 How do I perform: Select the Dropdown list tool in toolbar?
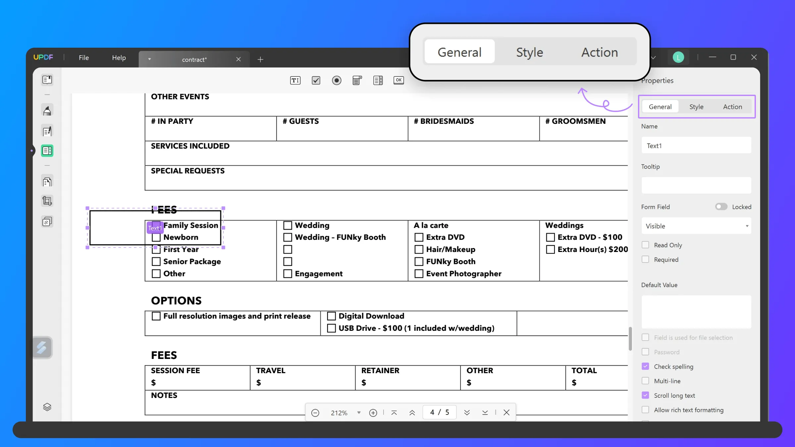357,80
